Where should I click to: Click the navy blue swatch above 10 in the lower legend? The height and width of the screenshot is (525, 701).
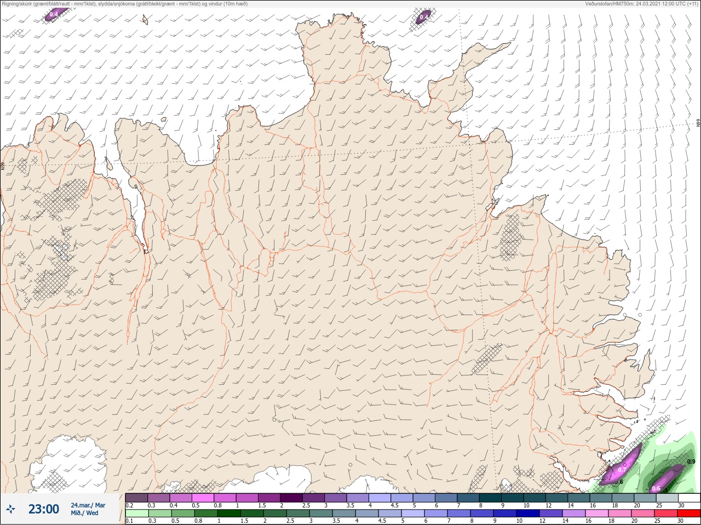(x=528, y=513)
